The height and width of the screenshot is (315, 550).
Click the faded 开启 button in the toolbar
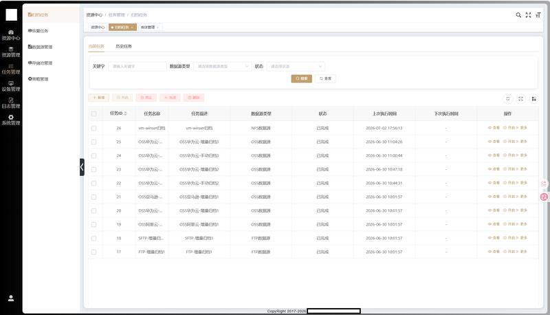122,98
